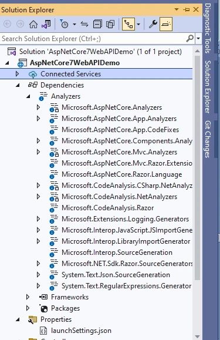Select Microsoft.CodeAnalysis.Razor
This screenshot has height=340, width=220.
pos(107,208)
